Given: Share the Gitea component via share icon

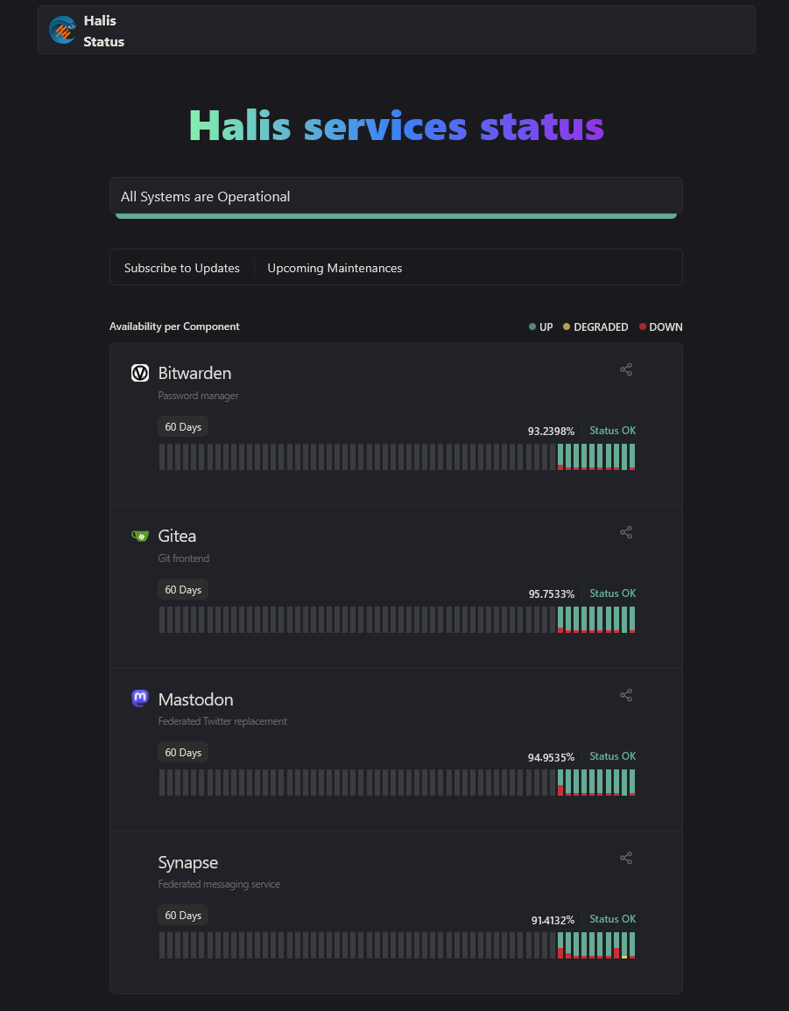Looking at the screenshot, I should 626,532.
